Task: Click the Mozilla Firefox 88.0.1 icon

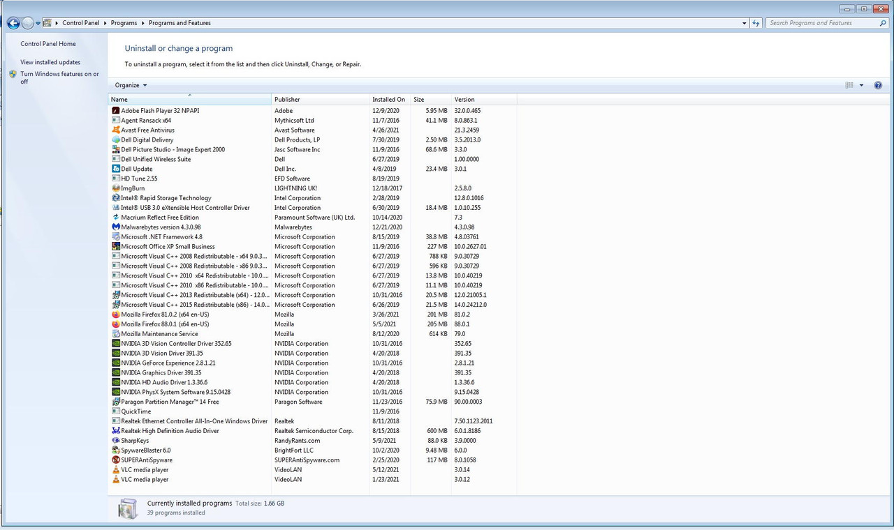Action: pyautogui.click(x=116, y=324)
